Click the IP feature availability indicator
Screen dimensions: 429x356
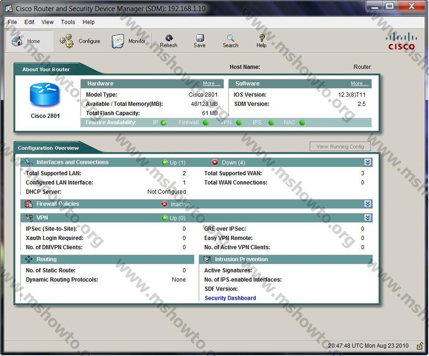tap(163, 122)
